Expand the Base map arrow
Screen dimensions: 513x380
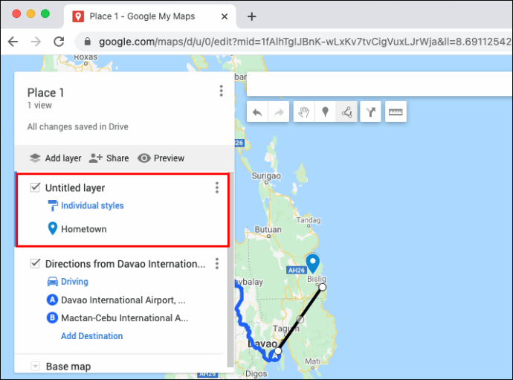[x=35, y=367]
